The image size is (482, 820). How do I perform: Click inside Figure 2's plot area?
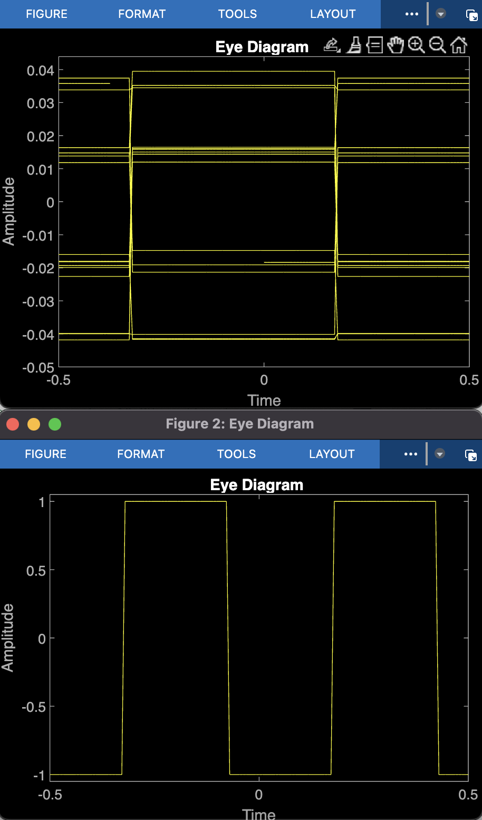(x=258, y=633)
